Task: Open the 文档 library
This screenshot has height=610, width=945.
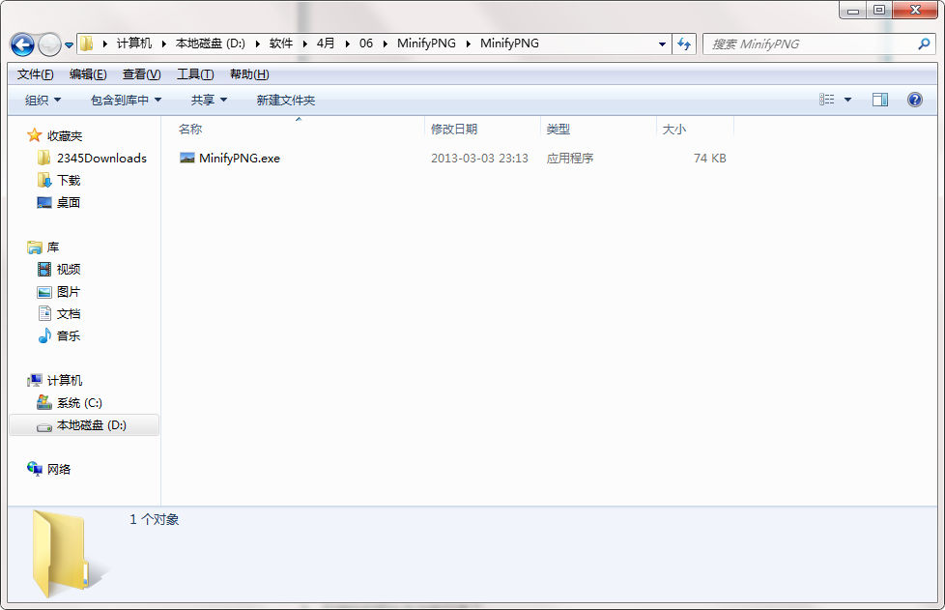Action: [x=68, y=314]
